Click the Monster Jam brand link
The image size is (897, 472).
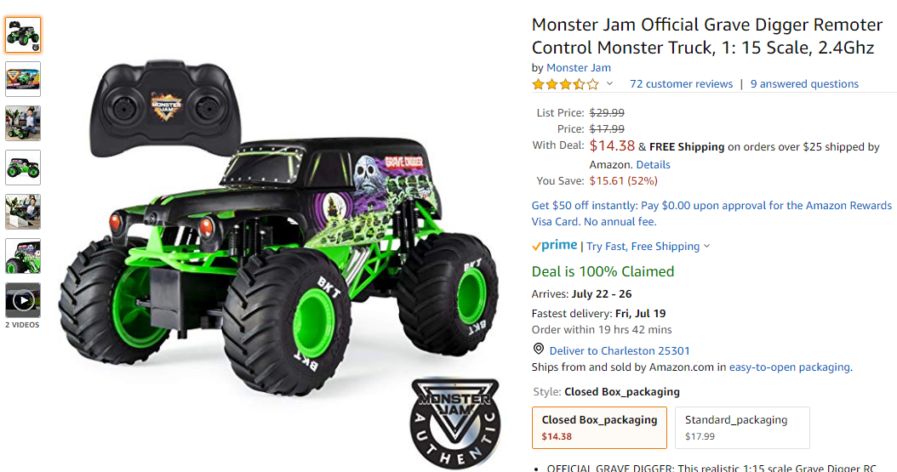579,67
